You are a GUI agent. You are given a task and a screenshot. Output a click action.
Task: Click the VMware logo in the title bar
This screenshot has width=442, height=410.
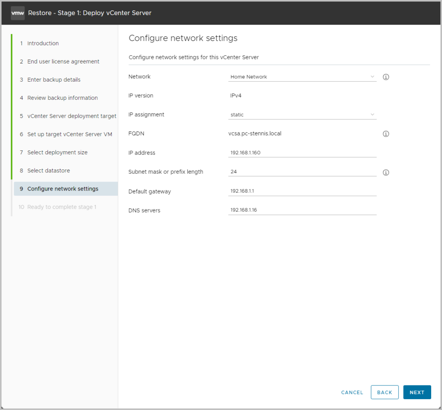tap(17, 13)
